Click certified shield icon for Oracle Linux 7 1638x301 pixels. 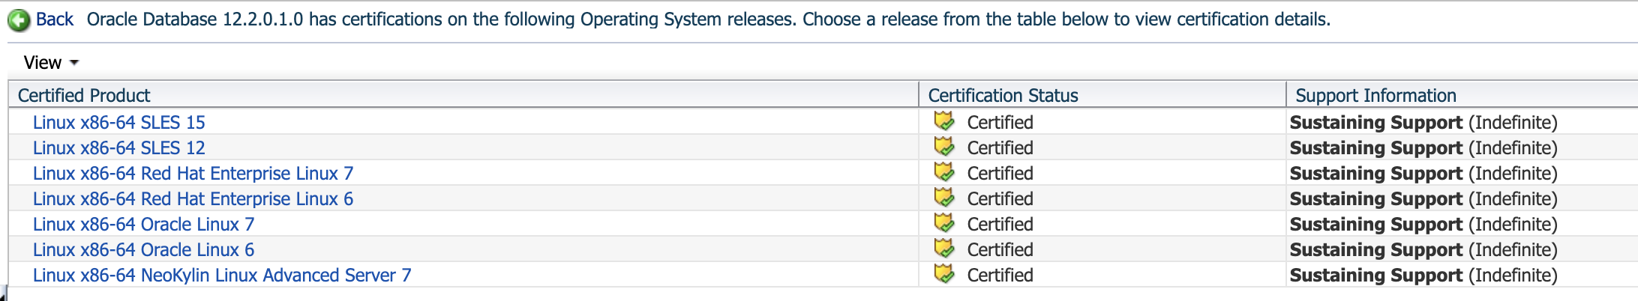click(944, 222)
